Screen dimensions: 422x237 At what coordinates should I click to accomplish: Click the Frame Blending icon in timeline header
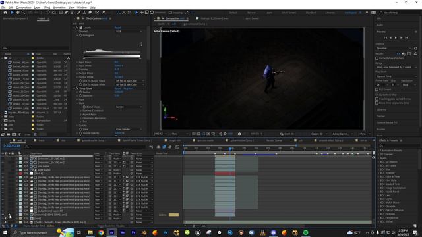click(x=164, y=147)
